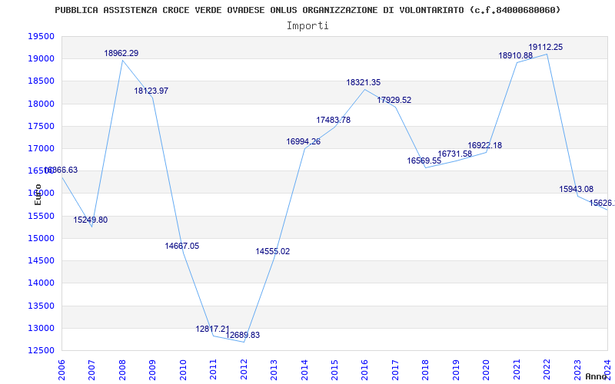Click the 14667.05 data label
The height and width of the screenshot is (384, 615).
click(182, 246)
